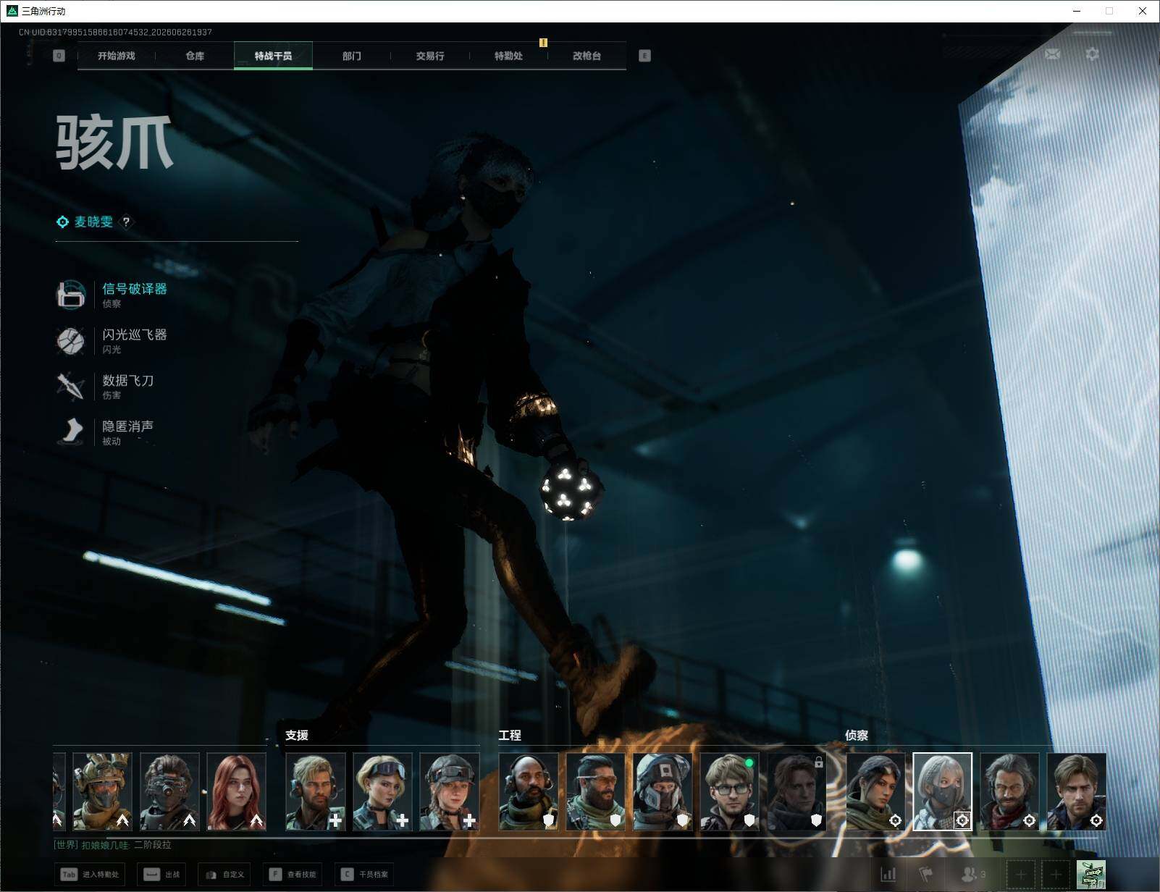The width and height of the screenshot is (1160, 892).
Task: Click the 隐匿消声 skill name
Action: tap(128, 426)
